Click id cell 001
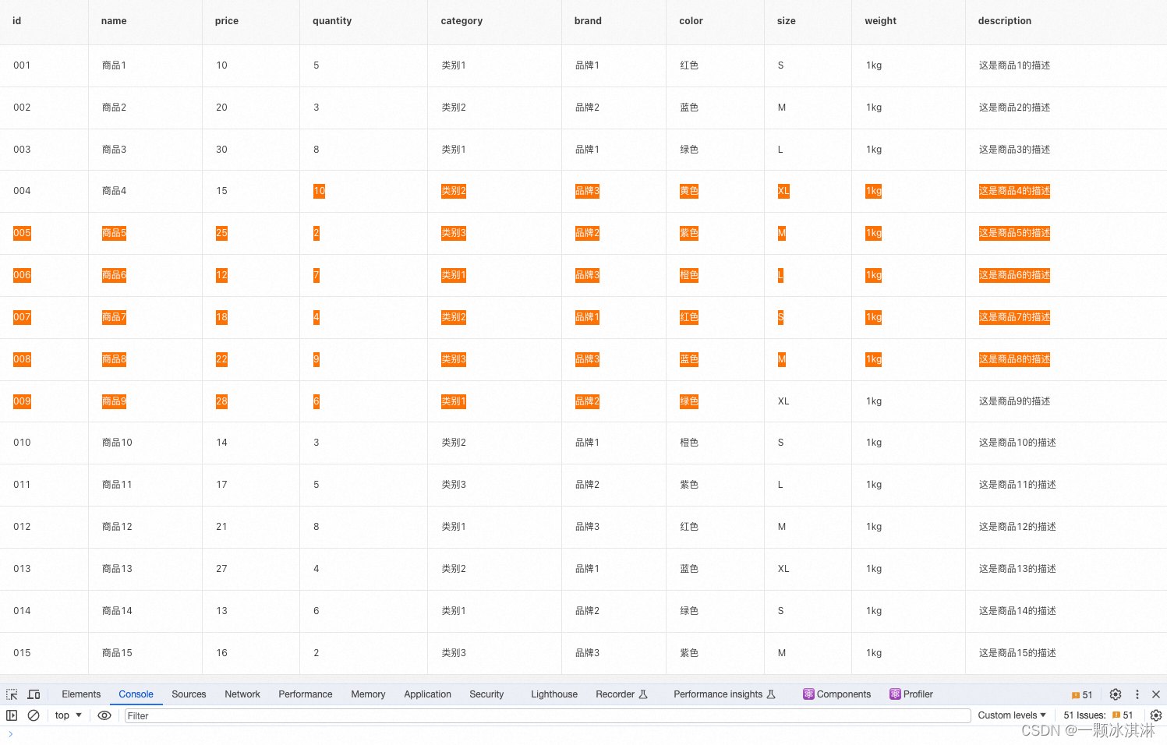The image size is (1167, 745). pyautogui.click(x=22, y=65)
